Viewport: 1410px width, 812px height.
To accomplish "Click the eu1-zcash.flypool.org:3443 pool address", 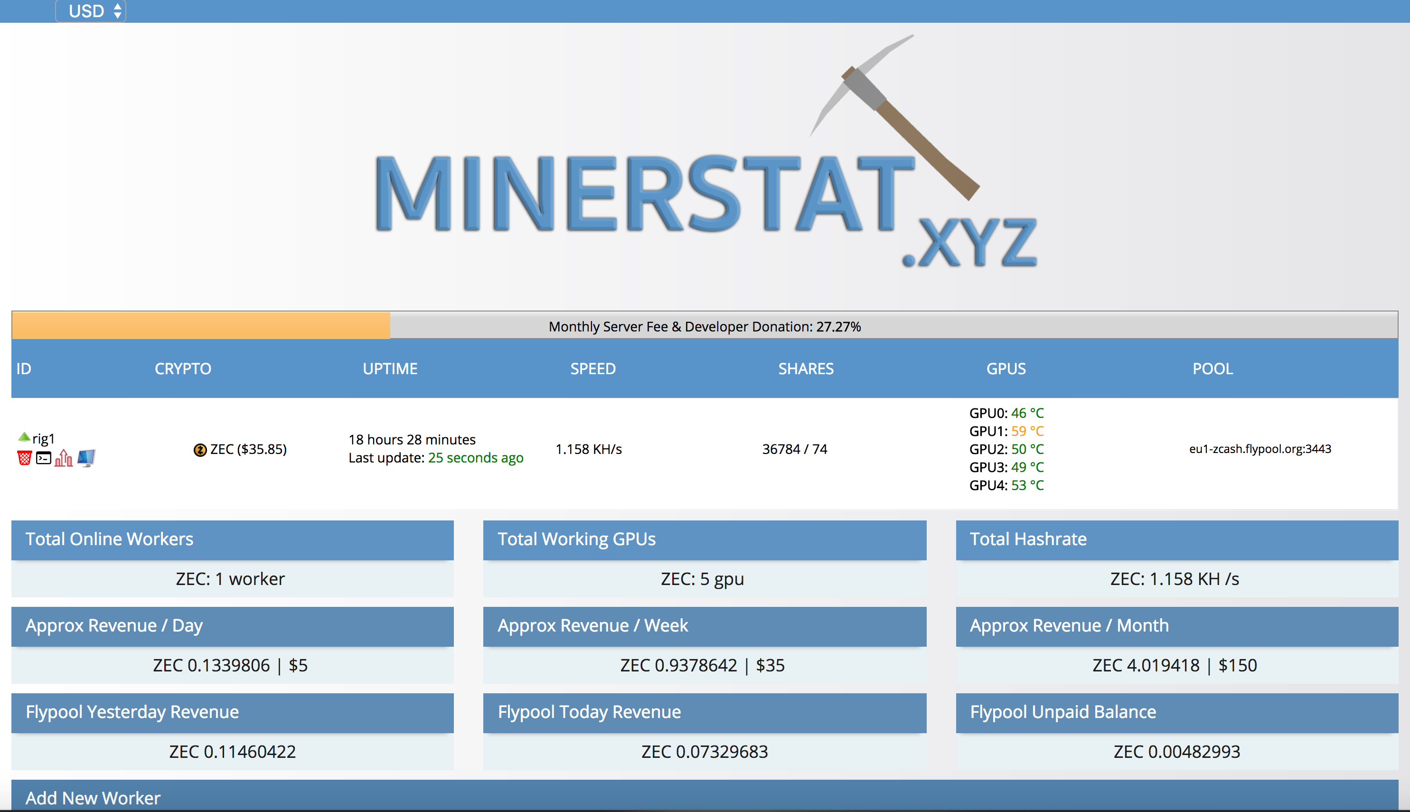I will pos(1260,449).
